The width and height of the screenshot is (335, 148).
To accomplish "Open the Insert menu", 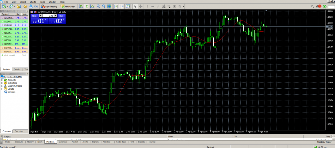I will (x=23, y=2).
